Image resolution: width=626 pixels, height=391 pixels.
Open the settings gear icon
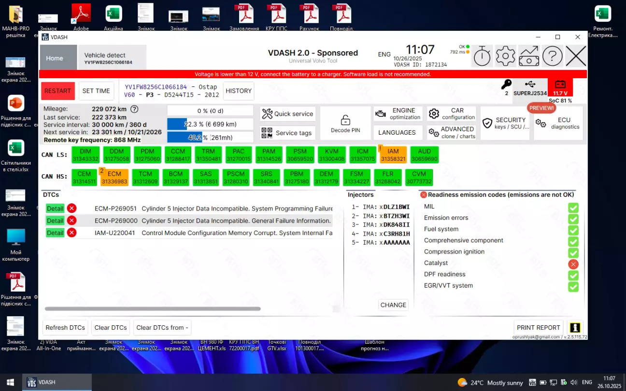[505, 56]
